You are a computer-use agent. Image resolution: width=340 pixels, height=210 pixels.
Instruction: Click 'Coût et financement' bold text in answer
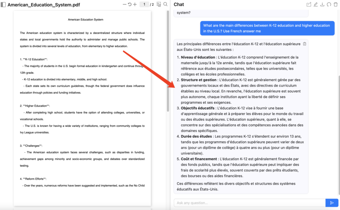tap(199, 159)
